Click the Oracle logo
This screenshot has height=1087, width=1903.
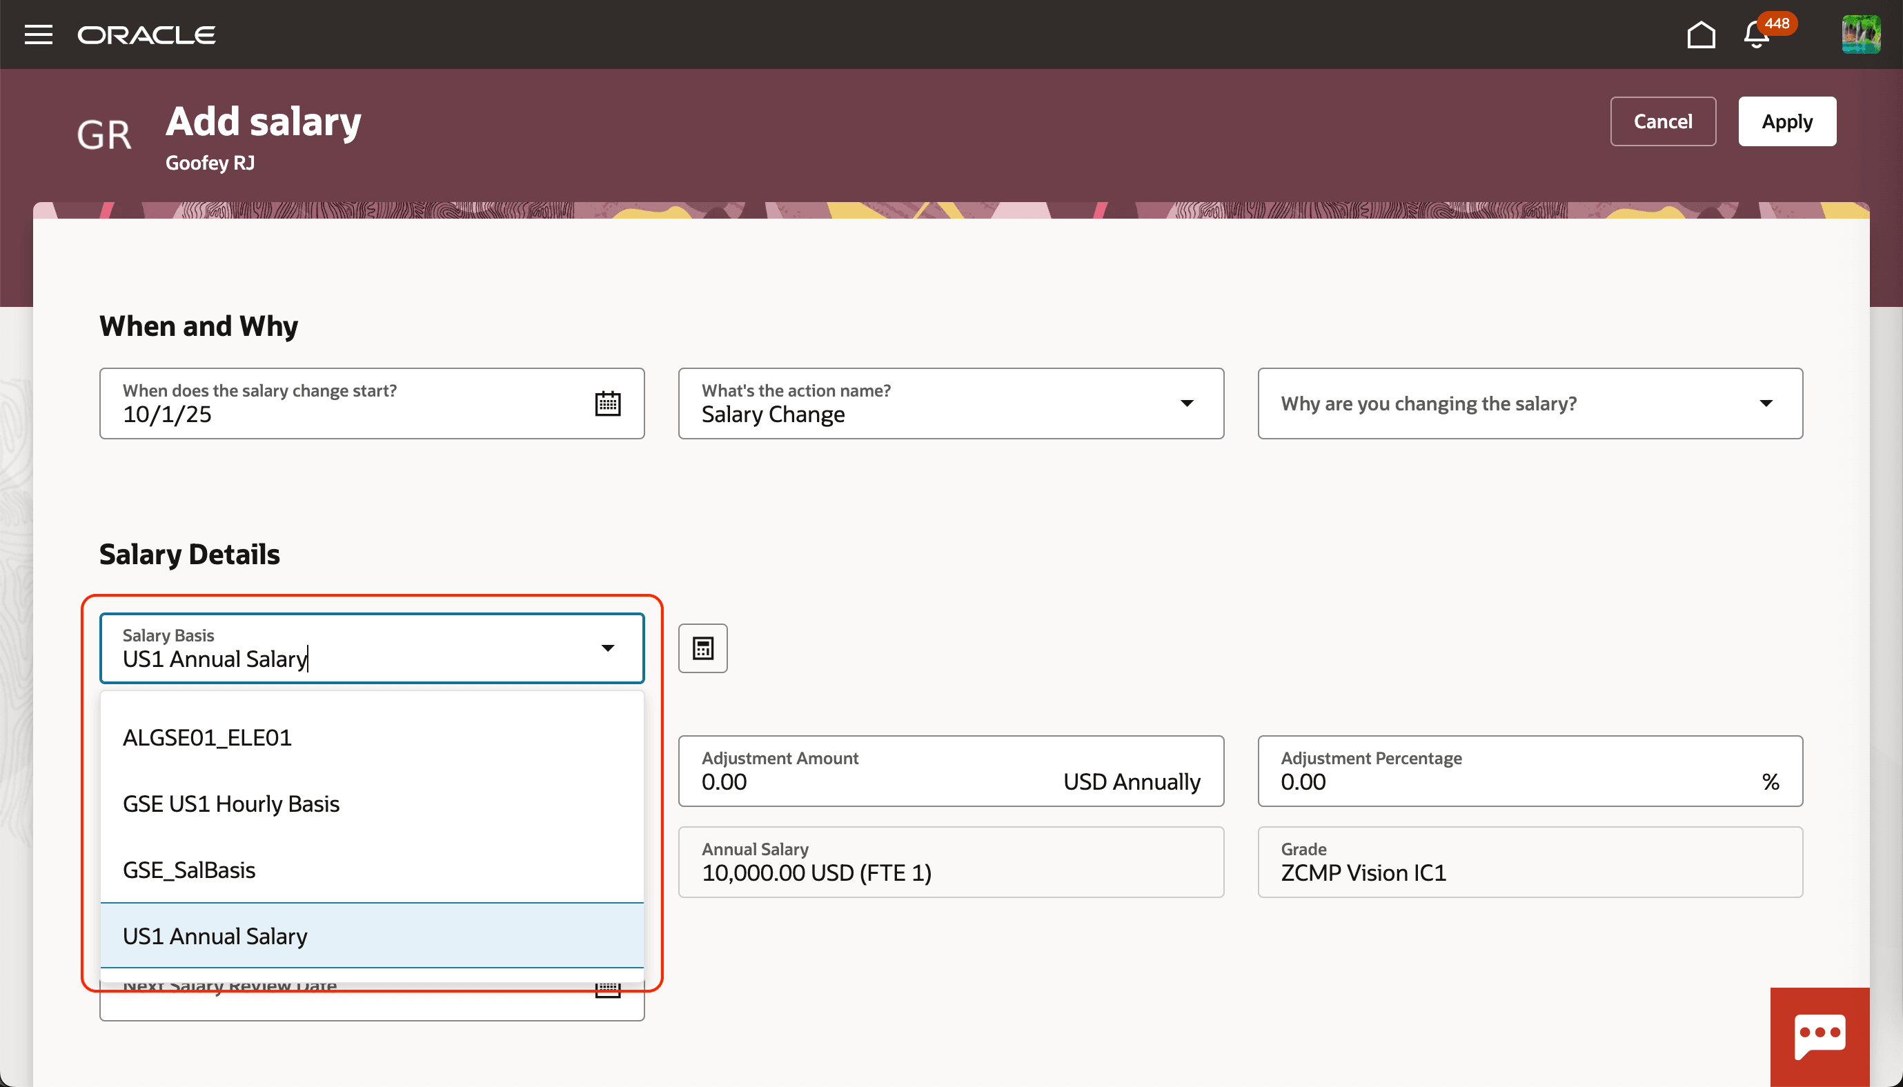(146, 34)
